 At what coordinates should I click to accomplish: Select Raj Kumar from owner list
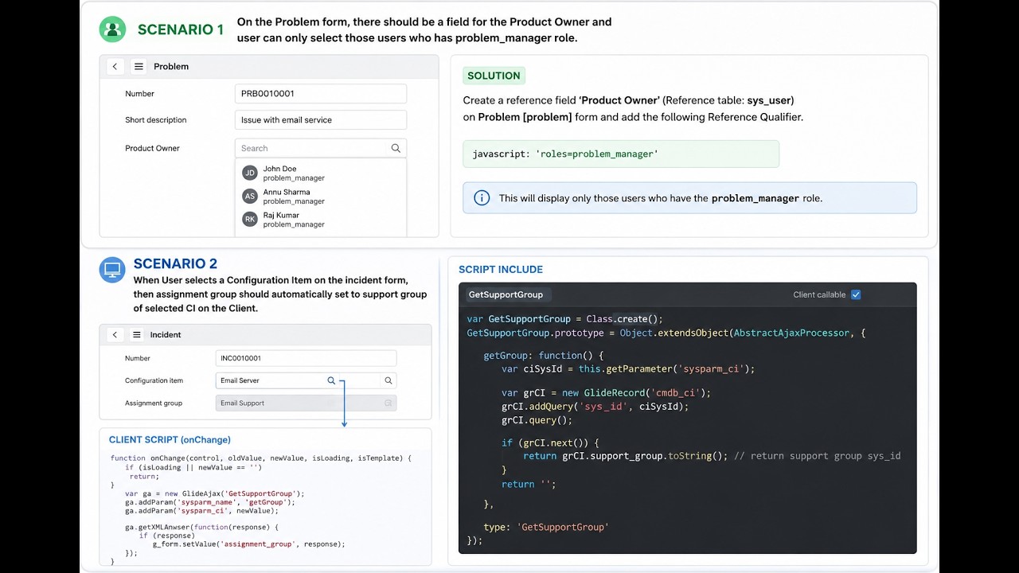tap(321, 220)
